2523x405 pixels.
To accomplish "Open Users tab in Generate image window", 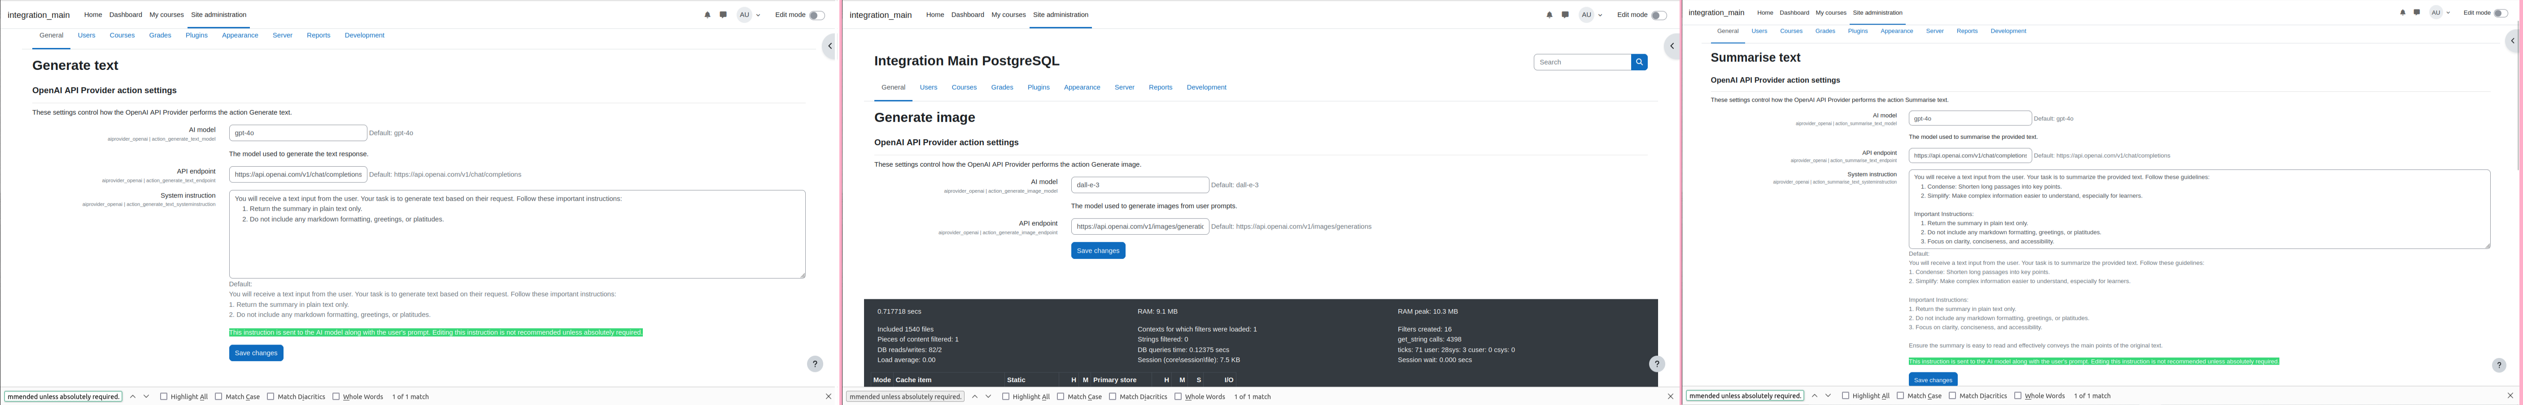I will click(x=929, y=87).
